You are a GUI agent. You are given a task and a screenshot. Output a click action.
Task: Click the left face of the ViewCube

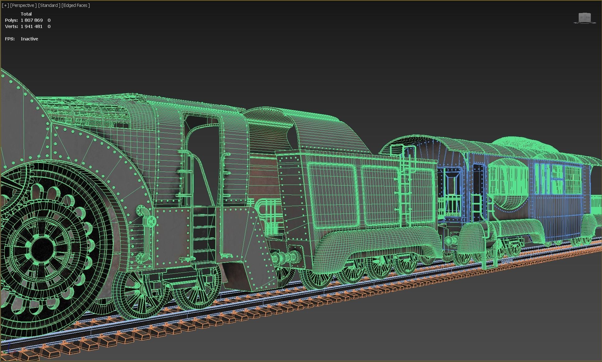tap(581, 18)
